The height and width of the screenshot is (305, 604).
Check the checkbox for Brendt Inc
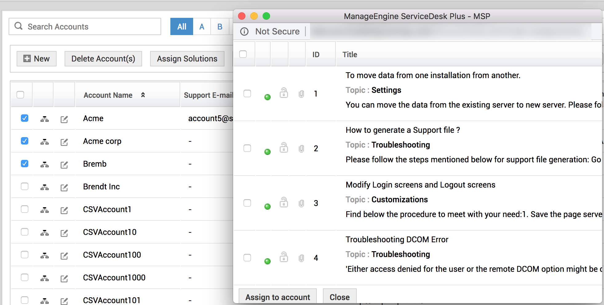click(24, 186)
